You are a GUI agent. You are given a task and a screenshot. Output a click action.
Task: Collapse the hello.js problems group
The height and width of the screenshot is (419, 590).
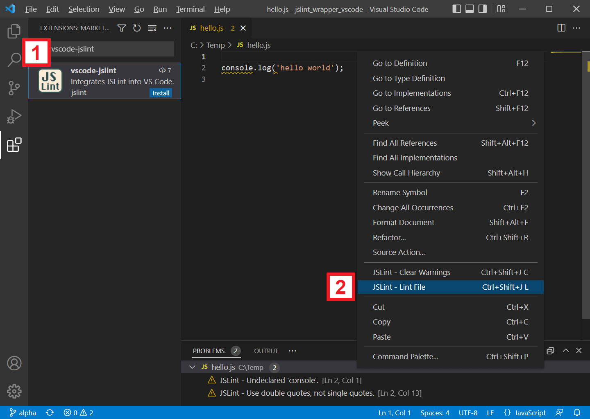(x=192, y=367)
